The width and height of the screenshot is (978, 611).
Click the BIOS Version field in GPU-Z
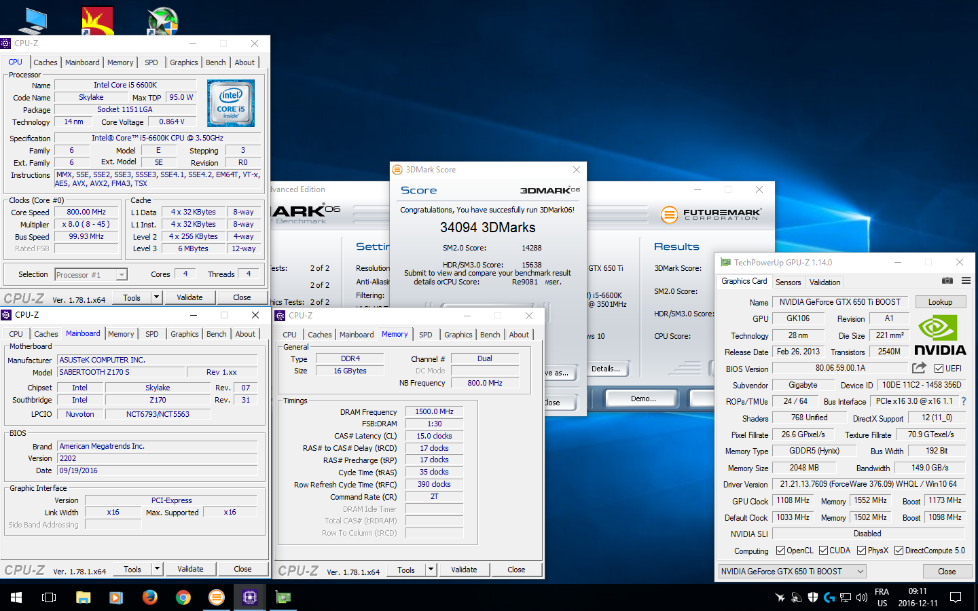840,368
